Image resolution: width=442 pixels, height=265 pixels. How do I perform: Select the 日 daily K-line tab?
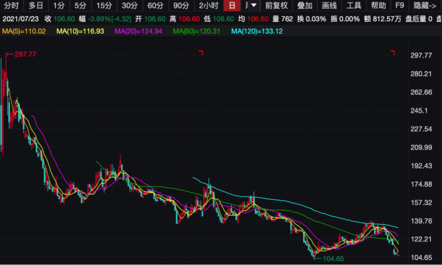(x=232, y=5)
